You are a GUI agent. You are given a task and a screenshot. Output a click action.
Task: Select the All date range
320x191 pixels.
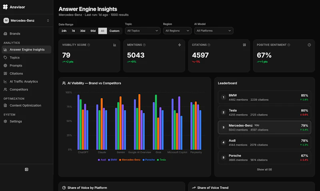[102, 31]
